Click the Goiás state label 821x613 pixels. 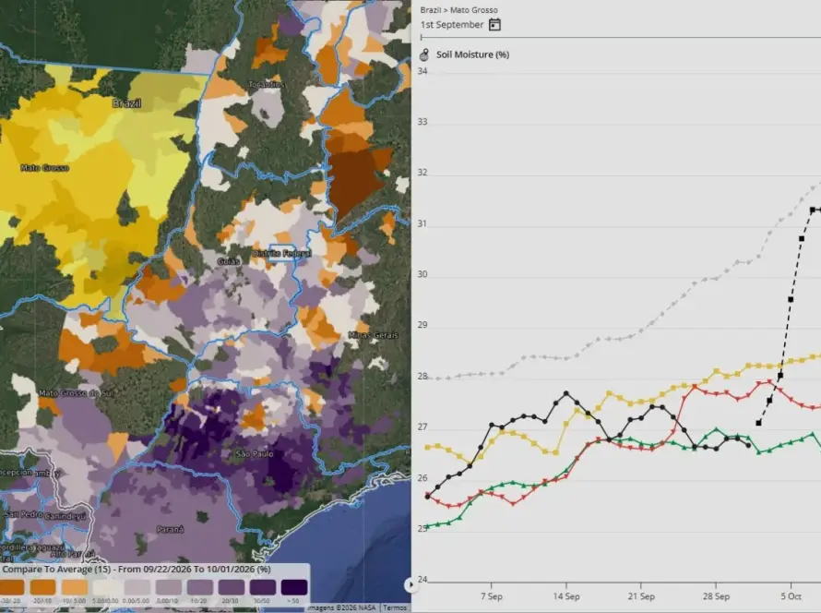(229, 261)
